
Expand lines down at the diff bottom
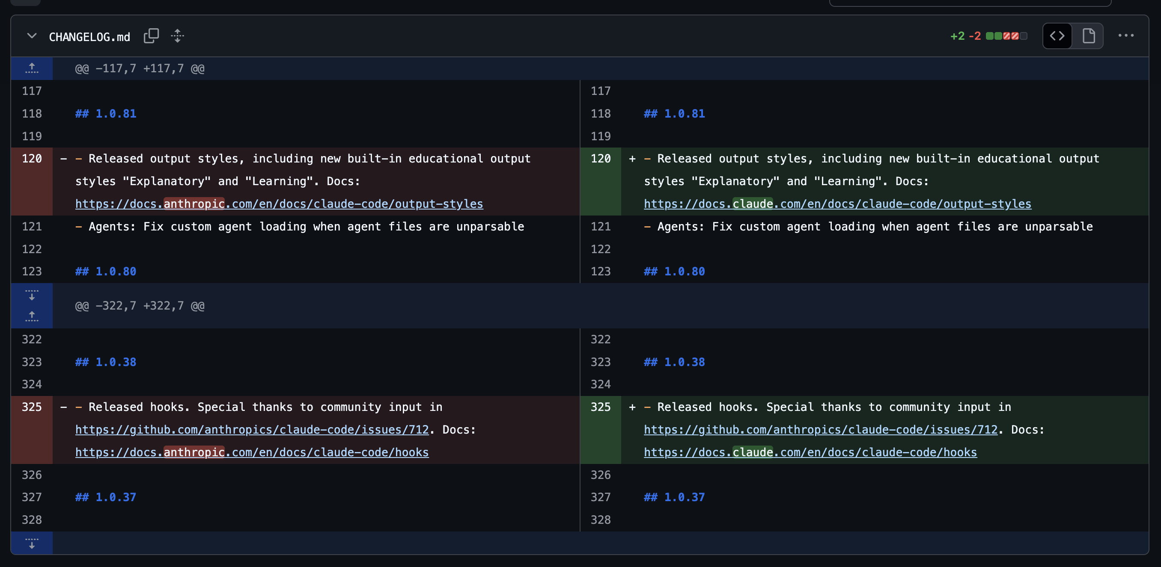(x=32, y=543)
